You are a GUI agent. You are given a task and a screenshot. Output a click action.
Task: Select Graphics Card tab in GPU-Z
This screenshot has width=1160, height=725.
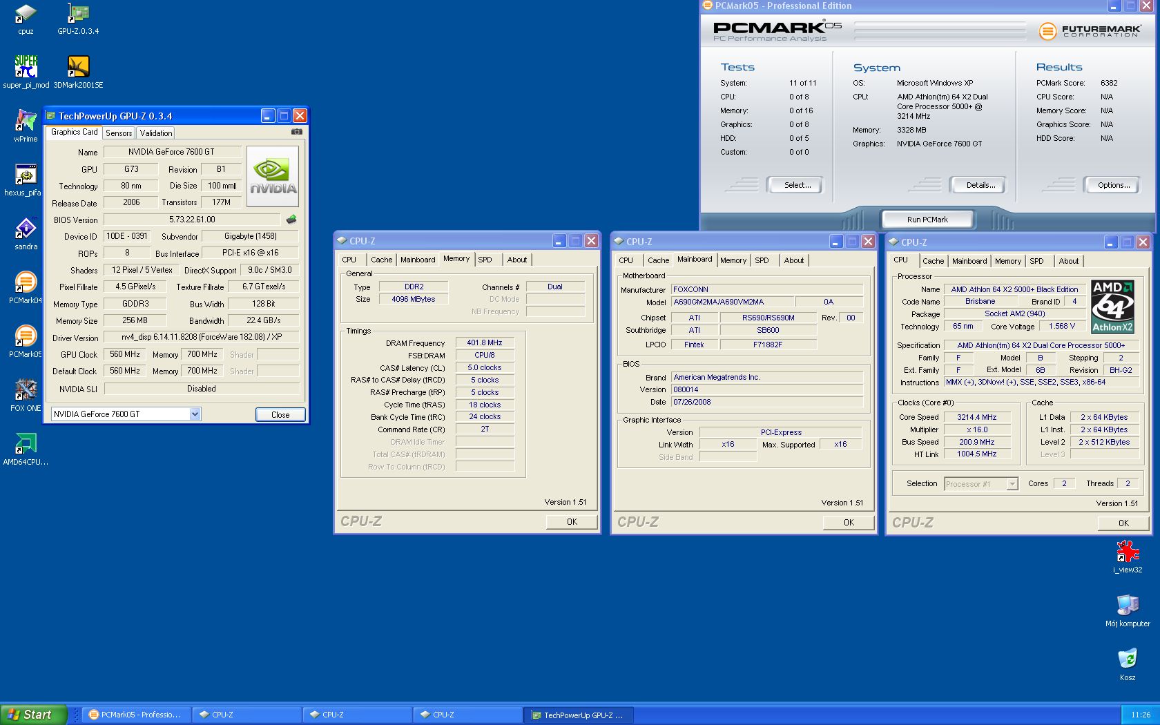pos(75,132)
